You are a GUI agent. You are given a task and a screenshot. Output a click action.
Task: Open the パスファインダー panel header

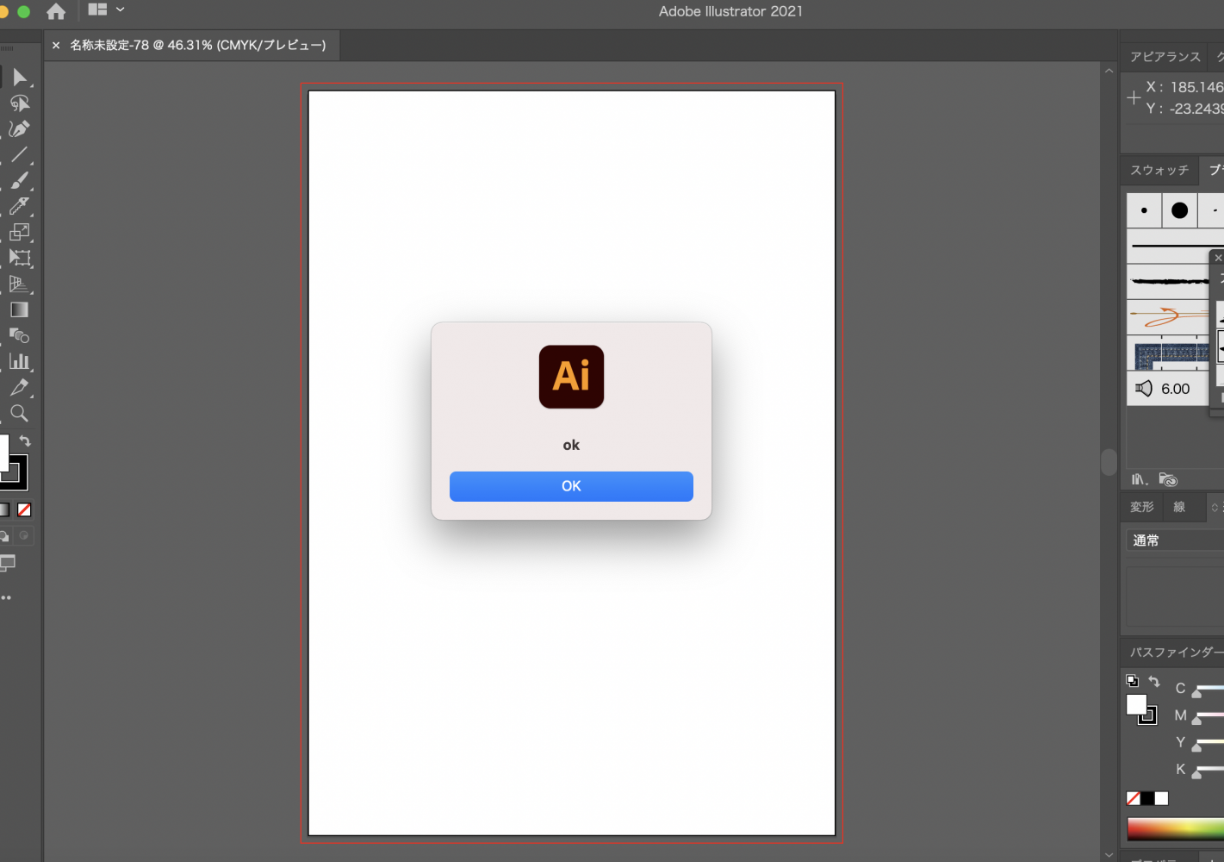coord(1173,653)
